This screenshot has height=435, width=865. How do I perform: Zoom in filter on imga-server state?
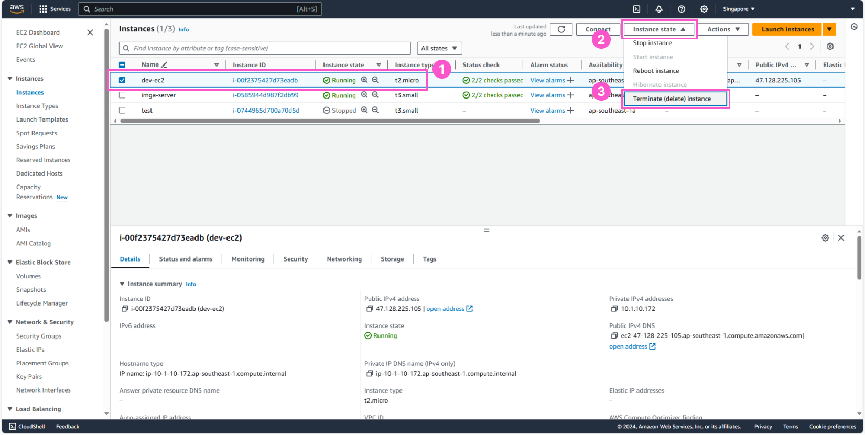click(x=364, y=95)
